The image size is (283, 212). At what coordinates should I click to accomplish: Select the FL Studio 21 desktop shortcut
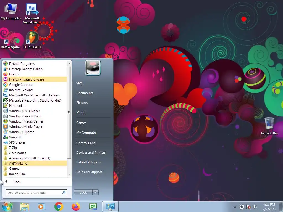point(32,40)
